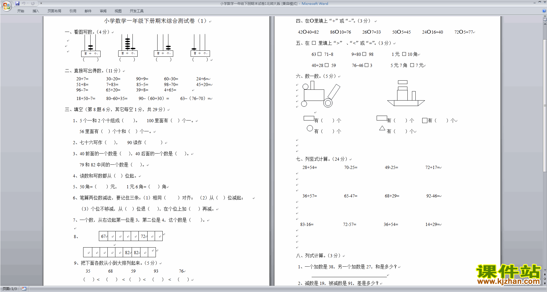This screenshot has height=292, width=547.
Task: Switch to the 页面布局 tab
Action: coord(54,11)
